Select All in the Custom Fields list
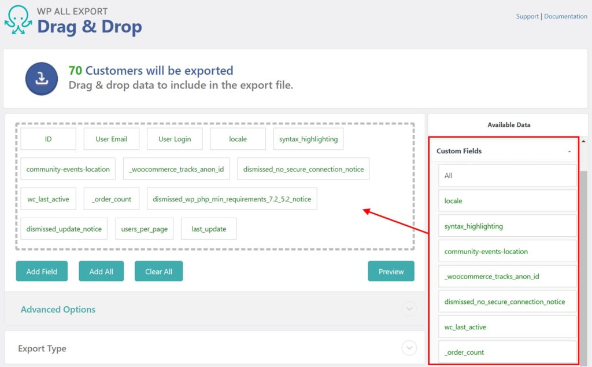Image resolution: width=592 pixels, height=367 pixels. pyautogui.click(x=507, y=175)
